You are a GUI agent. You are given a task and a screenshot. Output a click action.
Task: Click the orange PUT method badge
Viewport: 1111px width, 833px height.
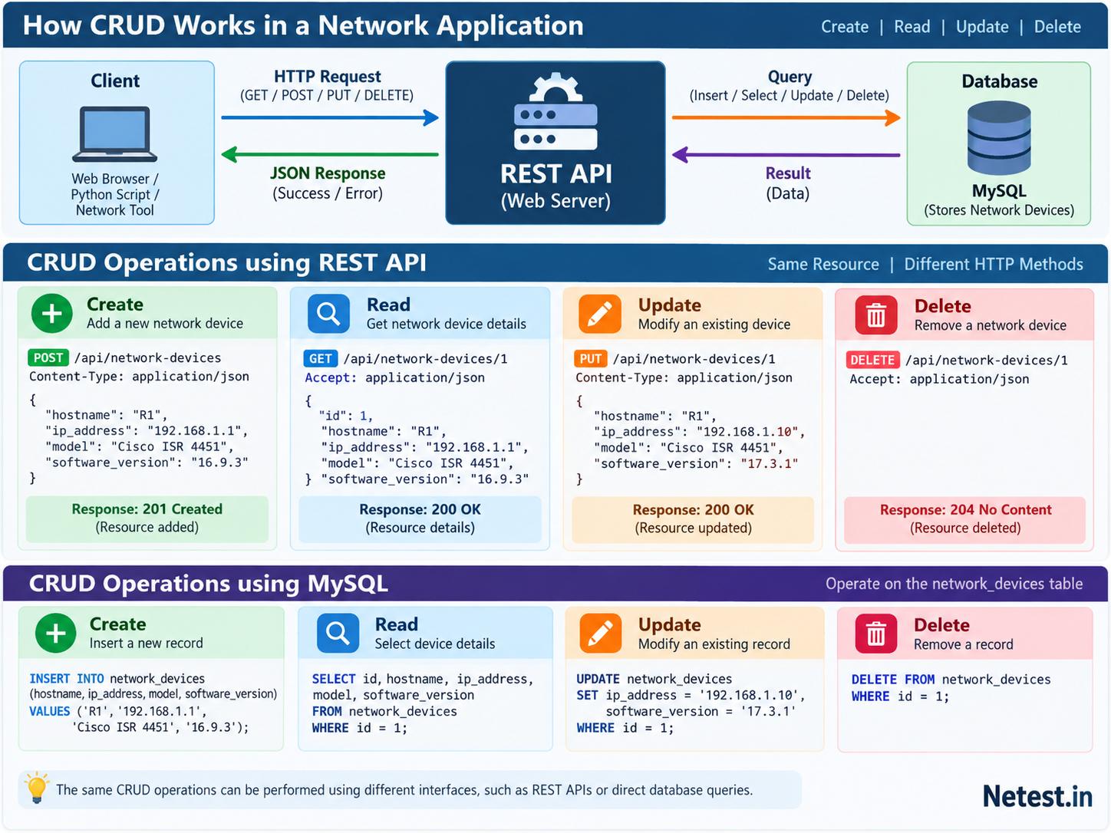pyautogui.click(x=591, y=358)
